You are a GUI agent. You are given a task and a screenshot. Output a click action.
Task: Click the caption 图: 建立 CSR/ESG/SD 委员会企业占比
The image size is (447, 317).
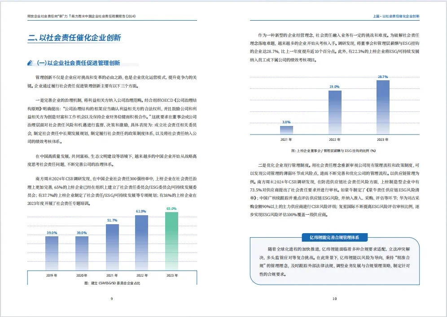click(112, 283)
